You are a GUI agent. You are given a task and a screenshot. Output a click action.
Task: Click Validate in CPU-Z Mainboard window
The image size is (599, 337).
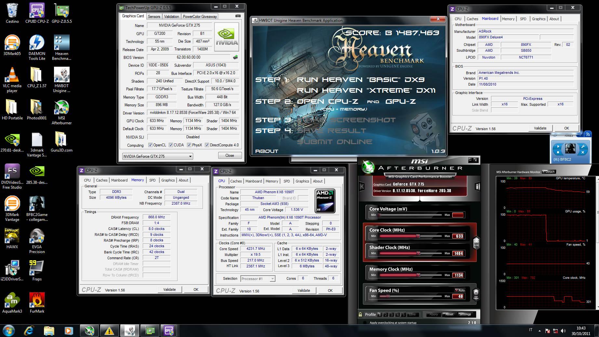(x=540, y=128)
